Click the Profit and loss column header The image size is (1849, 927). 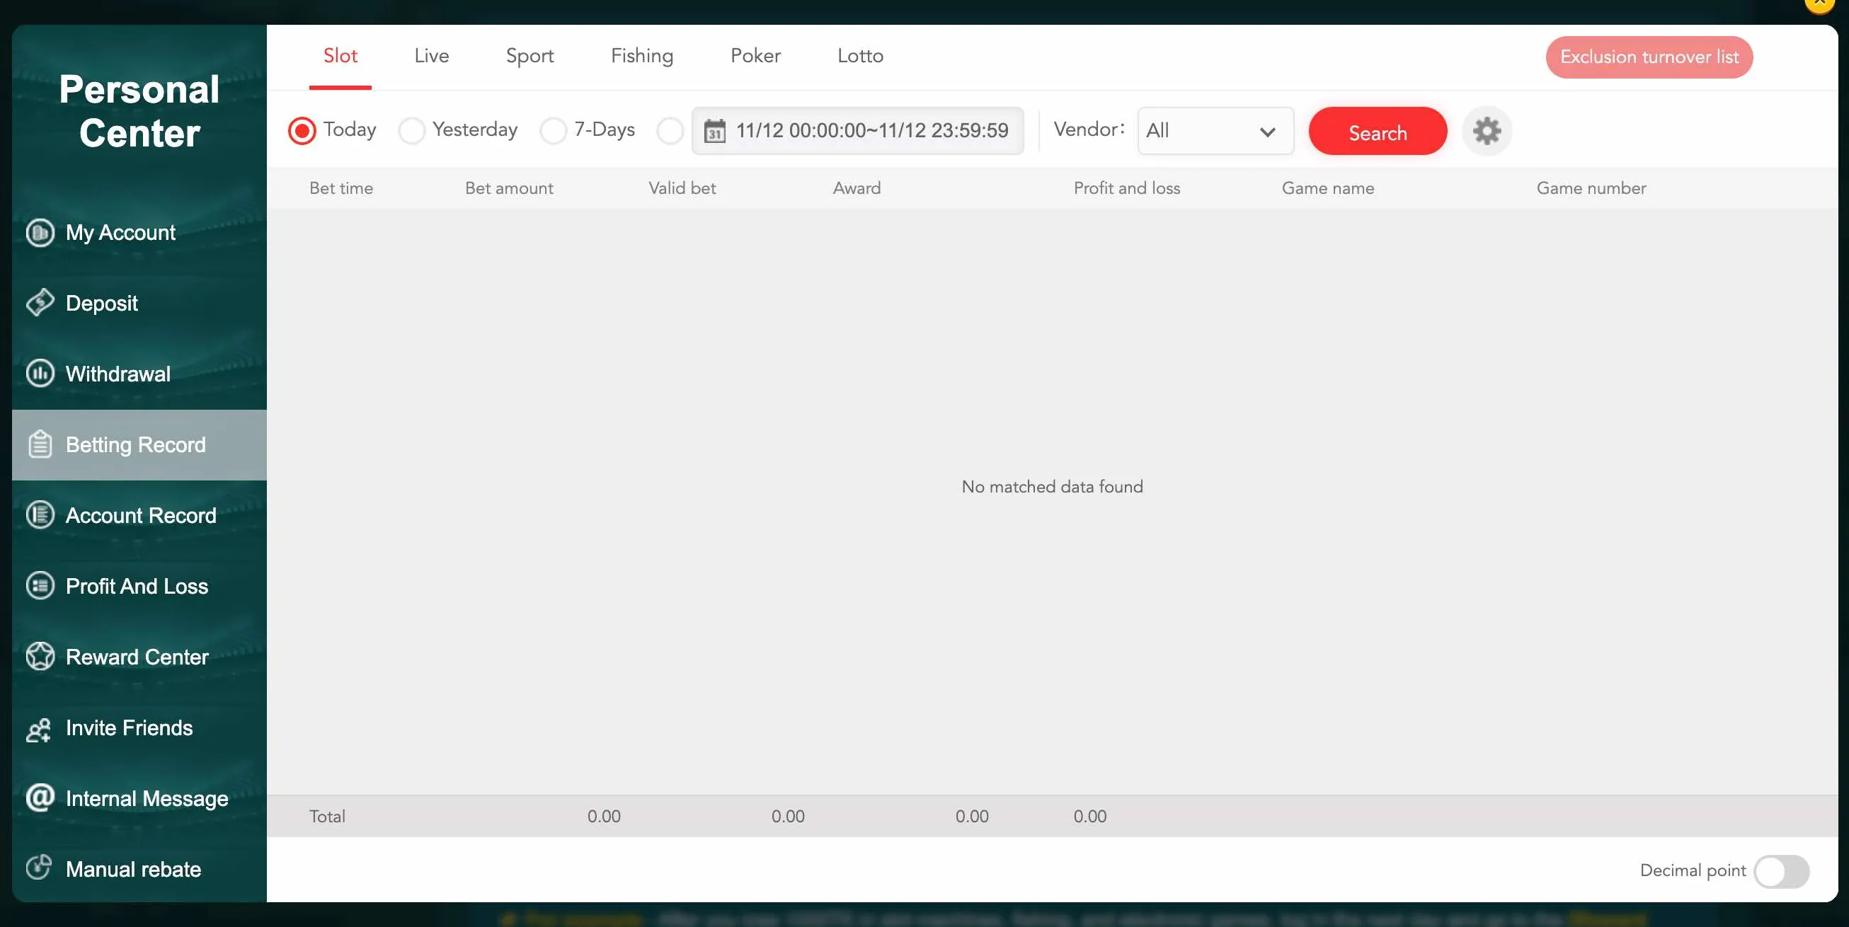click(1126, 188)
